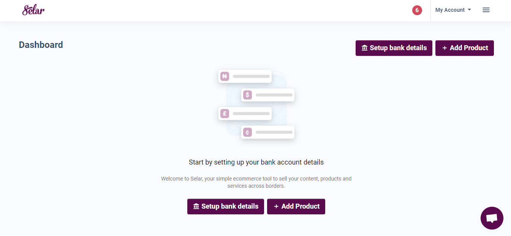This screenshot has height=236, width=511.
Task: Click the Naira currency card icon
Action: [225, 76]
